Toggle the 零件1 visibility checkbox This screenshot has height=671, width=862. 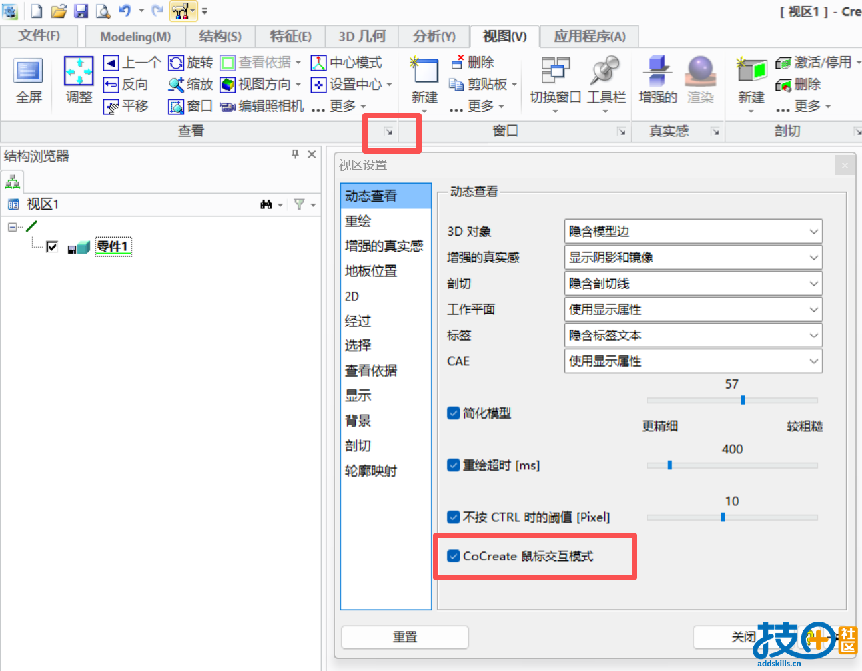[x=52, y=247]
